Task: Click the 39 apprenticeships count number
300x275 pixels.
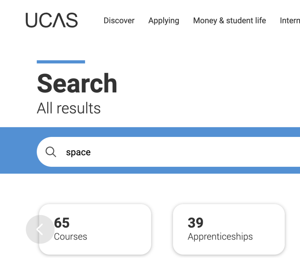Action: coord(195,223)
